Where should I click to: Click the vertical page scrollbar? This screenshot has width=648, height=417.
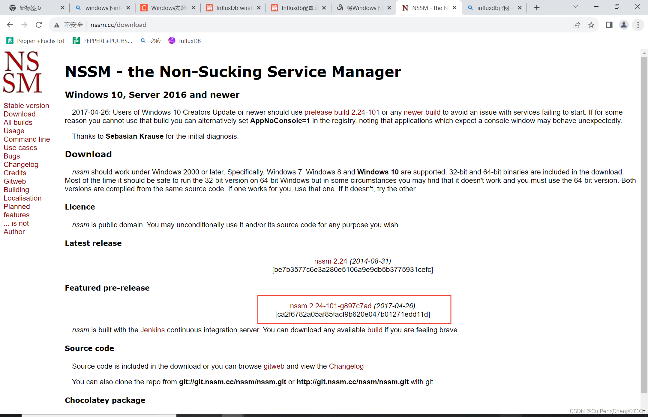[644, 225]
